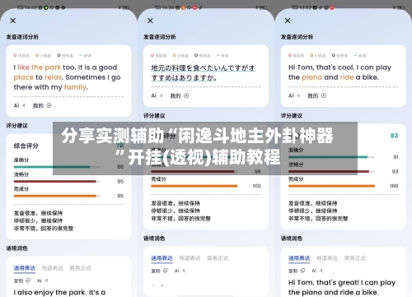Tap the 准确分 score value 91
Screen dimensions: 412x297
pyautogui.click(x=396, y=157)
